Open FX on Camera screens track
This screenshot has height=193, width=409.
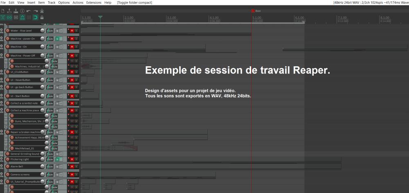point(57,175)
